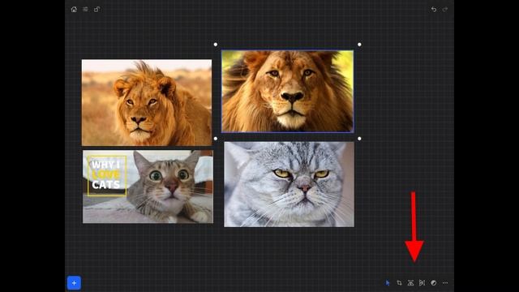Open the three-dot more options menu
This screenshot has width=519, height=292.
tap(445, 283)
